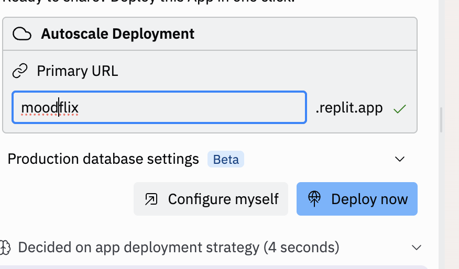Click the Primary URL label
The image size is (459, 269).
point(77,71)
